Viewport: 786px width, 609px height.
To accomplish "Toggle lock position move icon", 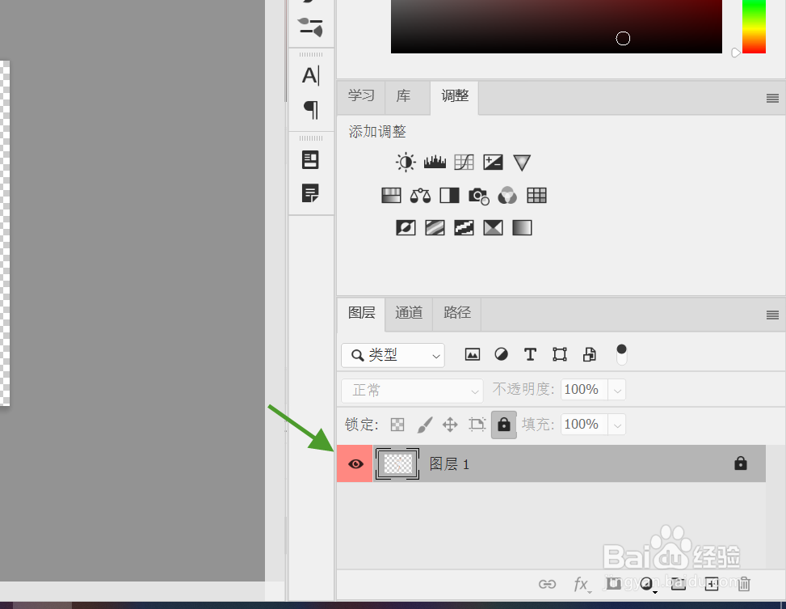I will coord(450,425).
